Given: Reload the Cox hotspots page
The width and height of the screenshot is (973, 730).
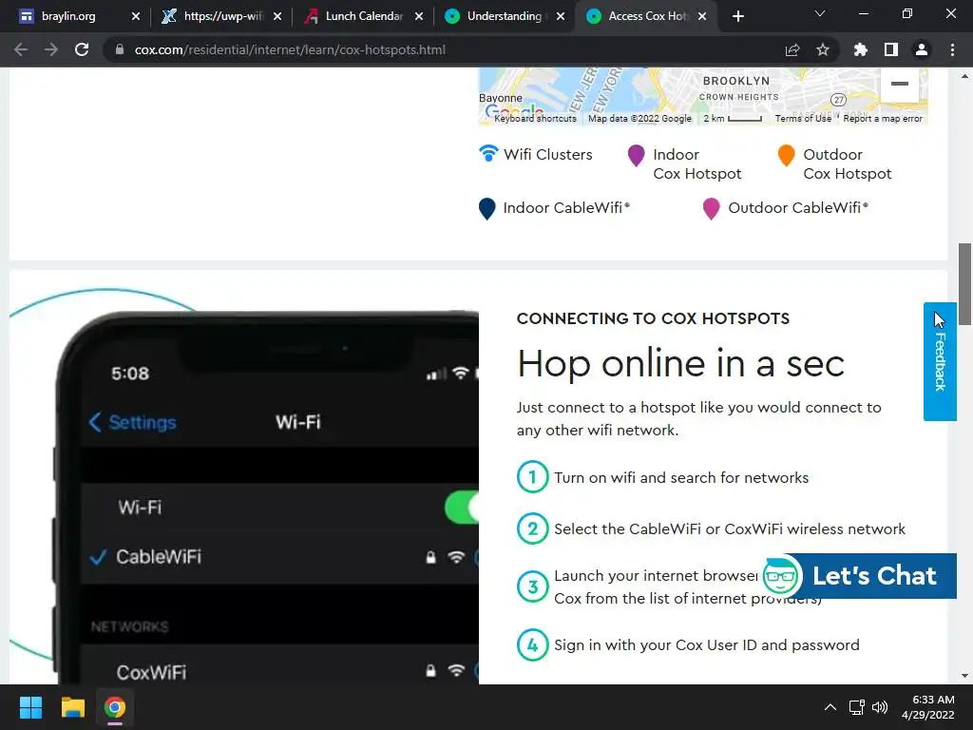Looking at the screenshot, I should click(82, 49).
